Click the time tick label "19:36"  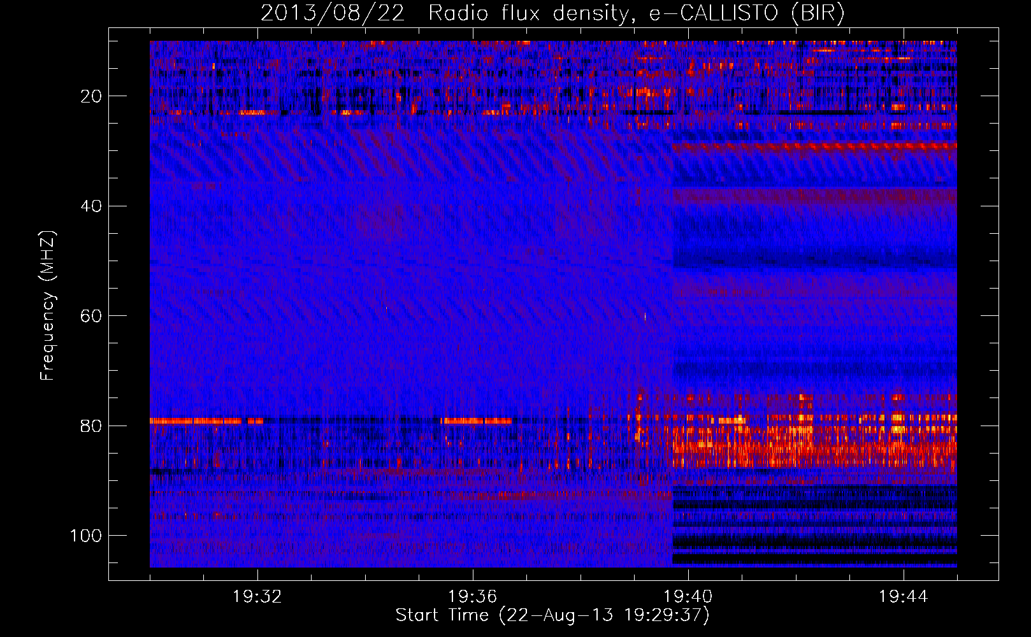coord(473,597)
